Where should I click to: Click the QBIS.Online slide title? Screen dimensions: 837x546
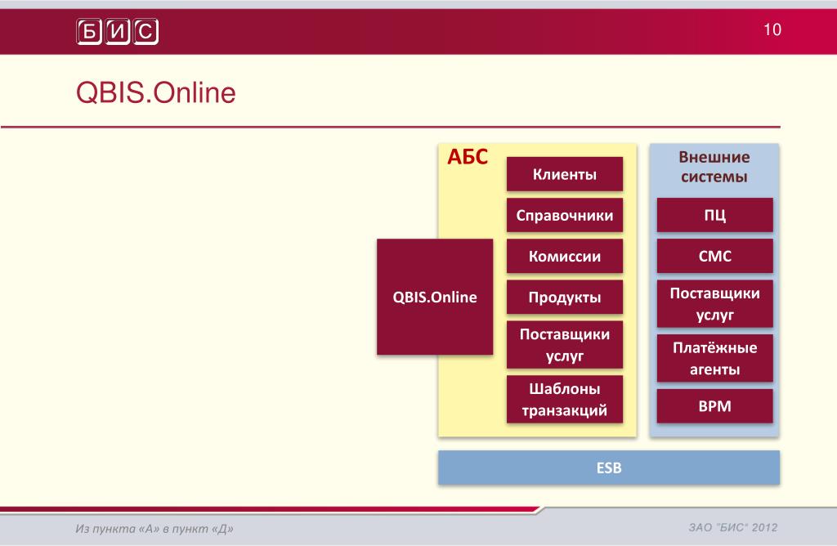pyautogui.click(x=156, y=93)
